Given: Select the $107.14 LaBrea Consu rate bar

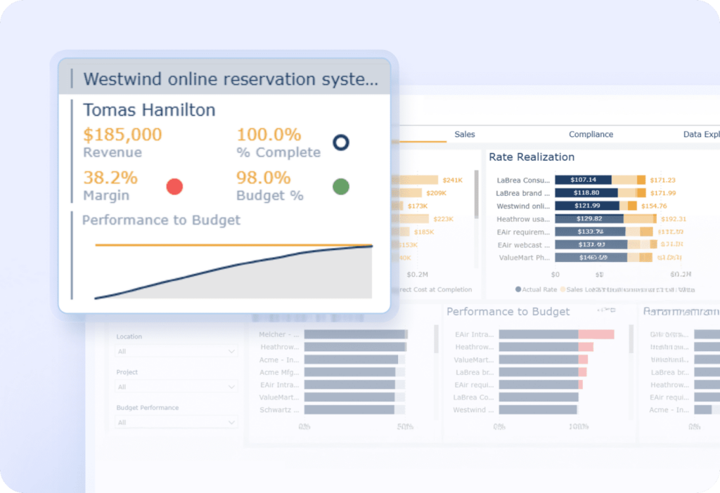Looking at the screenshot, I should [583, 180].
